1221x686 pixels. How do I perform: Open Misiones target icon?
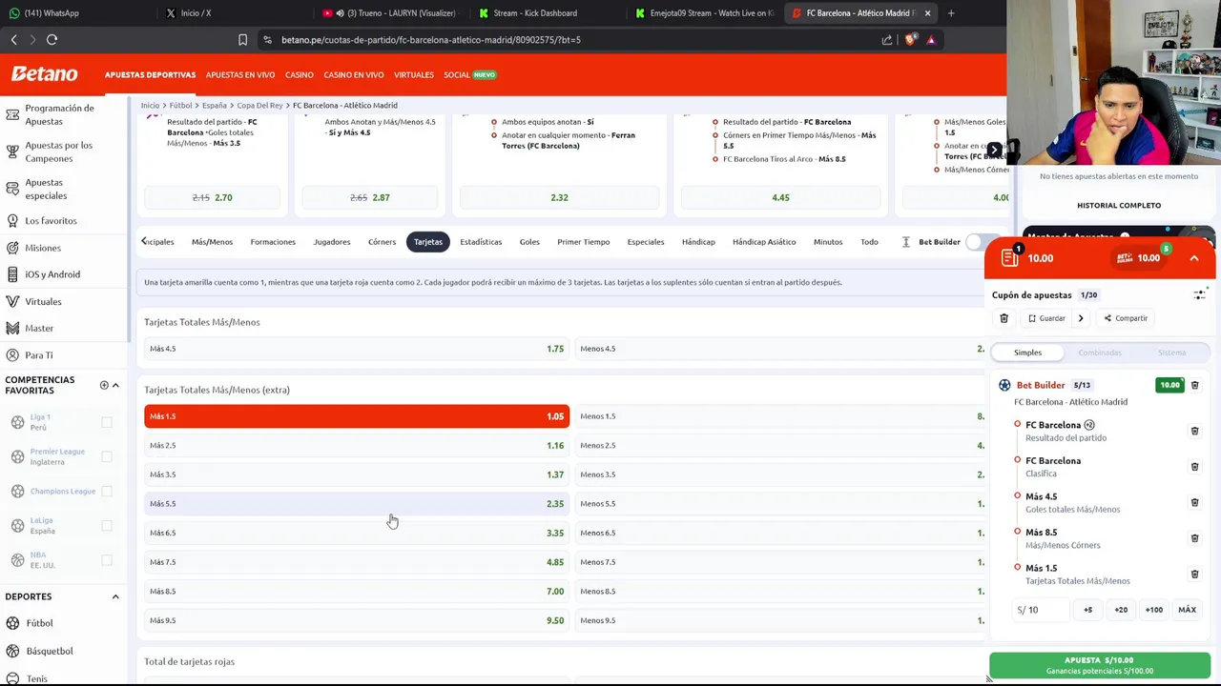pyautogui.click(x=12, y=248)
